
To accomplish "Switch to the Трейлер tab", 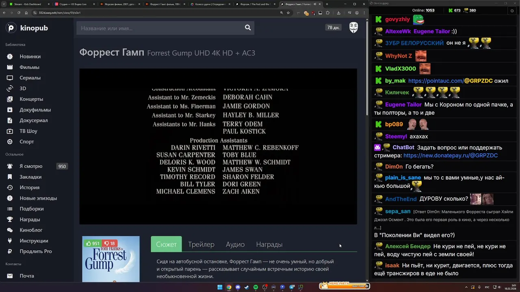I will (201, 244).
